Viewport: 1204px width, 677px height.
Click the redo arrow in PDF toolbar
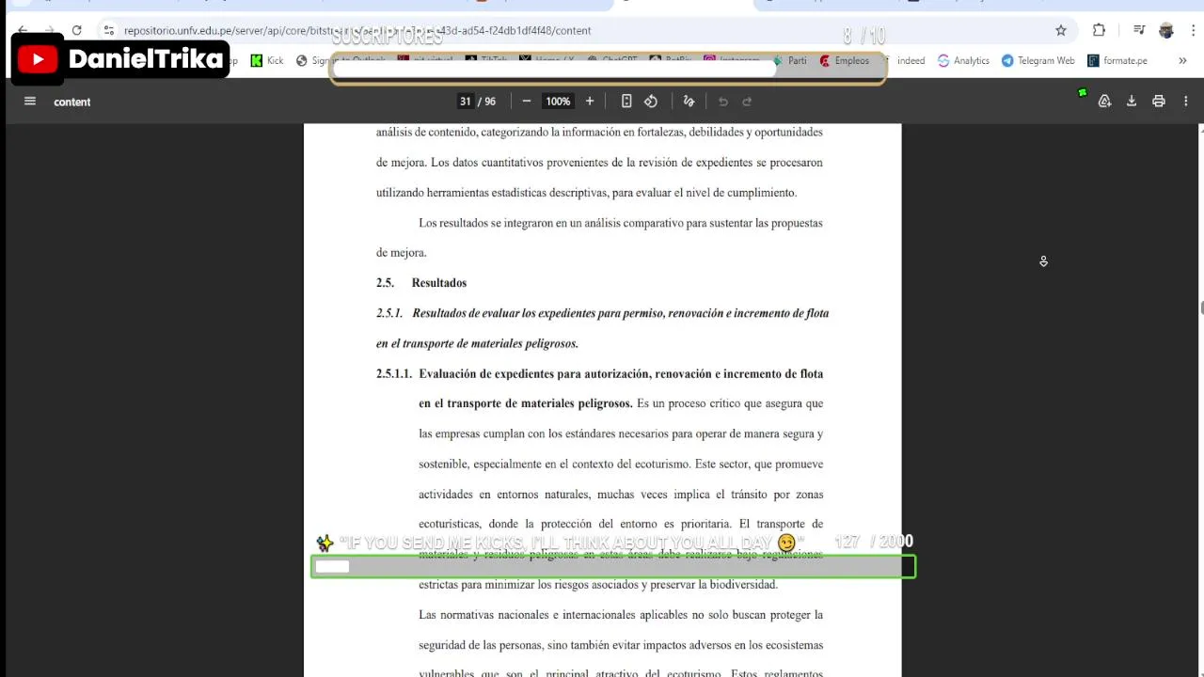pos(748,102)
